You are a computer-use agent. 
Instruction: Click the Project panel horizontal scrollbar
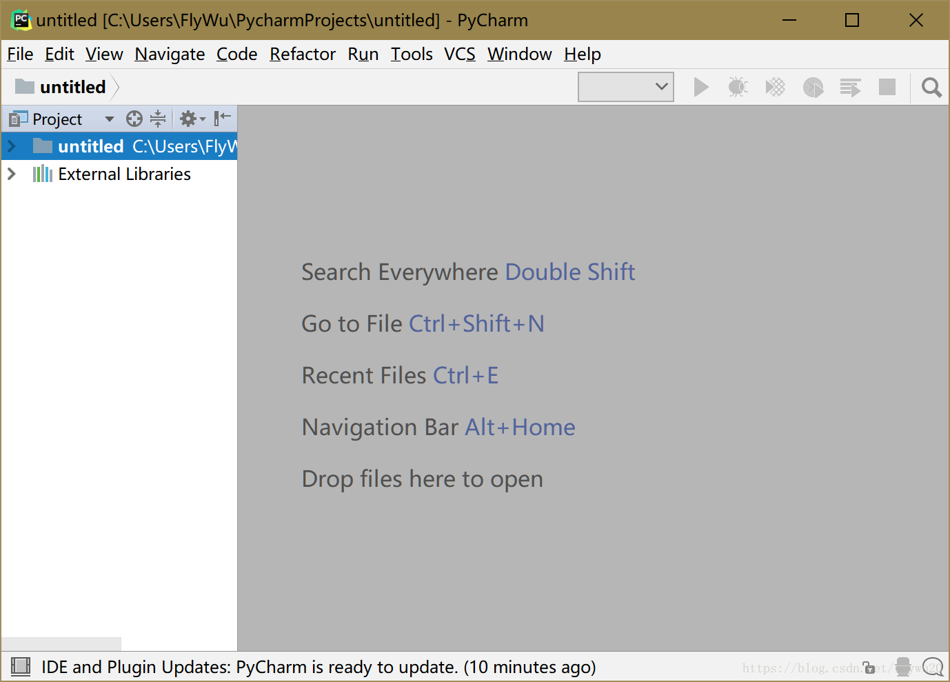(61, 644)
